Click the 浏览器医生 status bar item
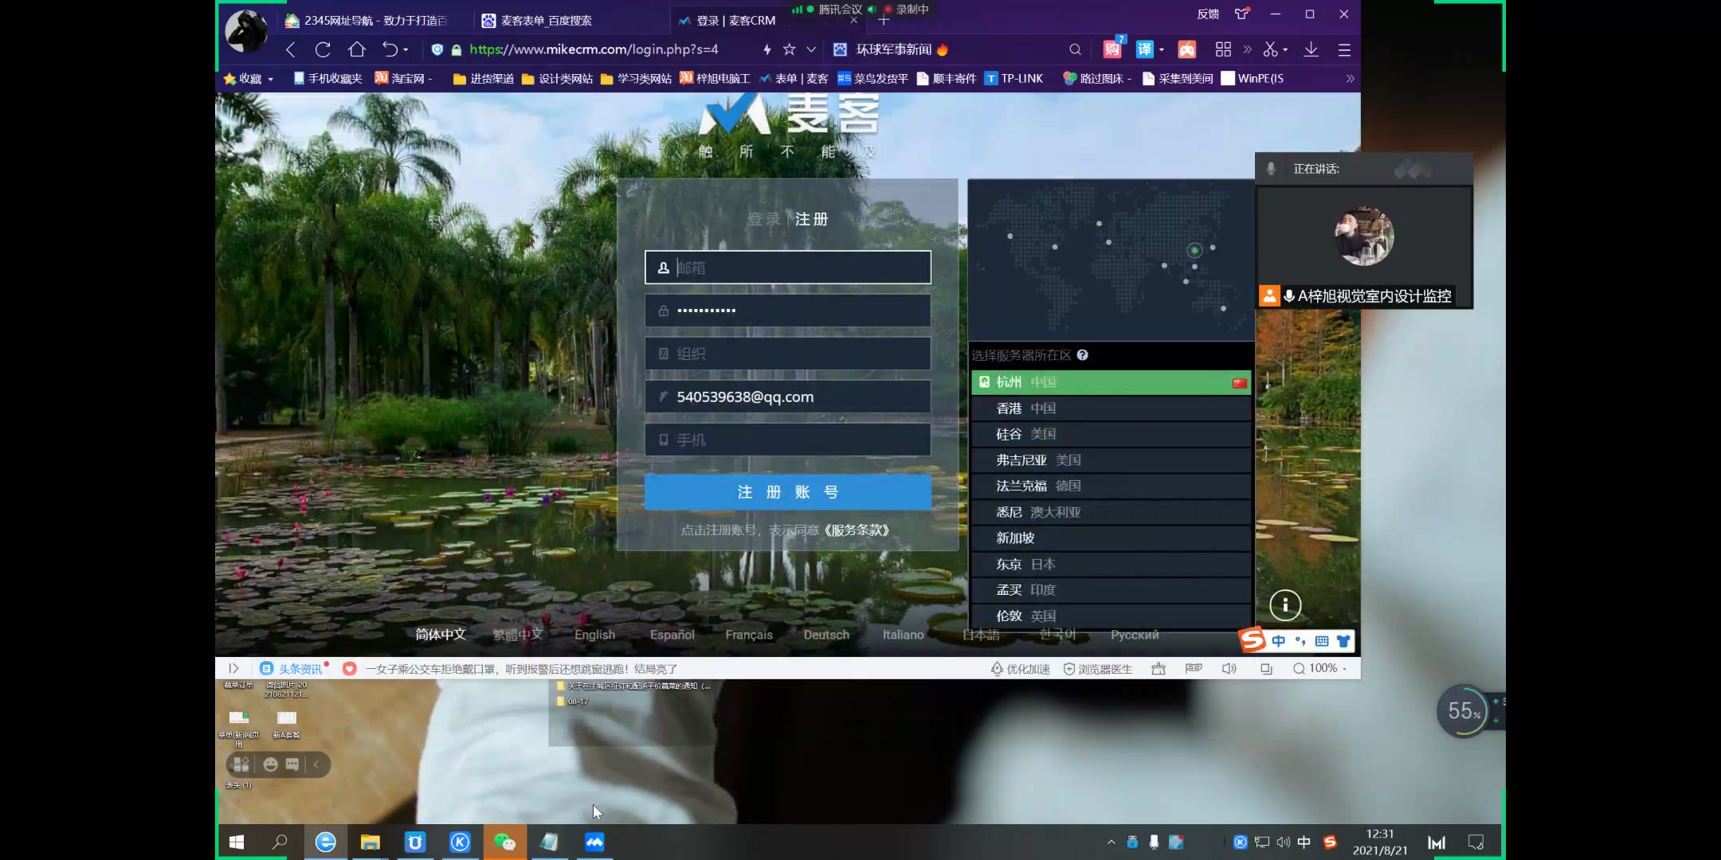This screenshot has width=1721, height=860. click(1097, 669)
